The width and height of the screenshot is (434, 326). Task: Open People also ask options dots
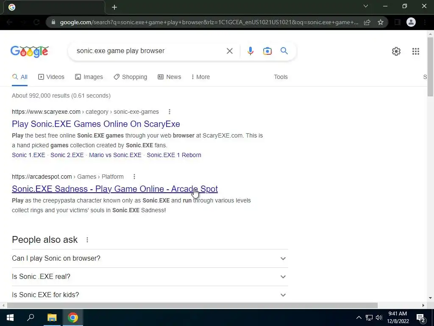pyautogui.click(x=87, y=240)
